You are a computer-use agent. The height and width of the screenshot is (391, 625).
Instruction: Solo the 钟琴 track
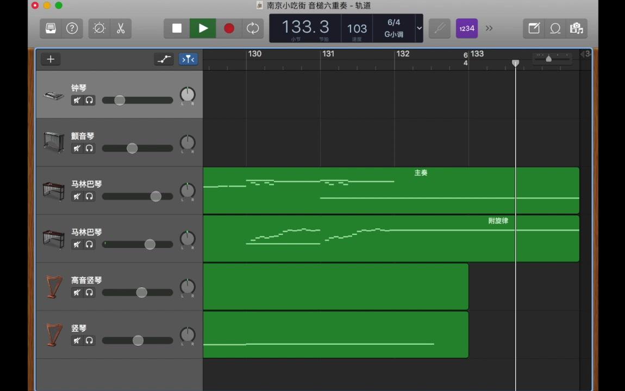coord(89,100)
